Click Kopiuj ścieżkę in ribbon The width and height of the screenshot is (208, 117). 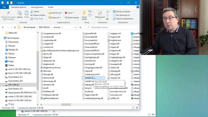click(x=38, y=15)
